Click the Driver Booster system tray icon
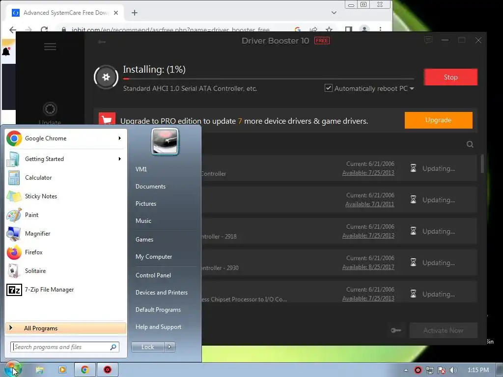Image resolution: width=503 pixels, height=377 pixels. click(x=418, y=370)
